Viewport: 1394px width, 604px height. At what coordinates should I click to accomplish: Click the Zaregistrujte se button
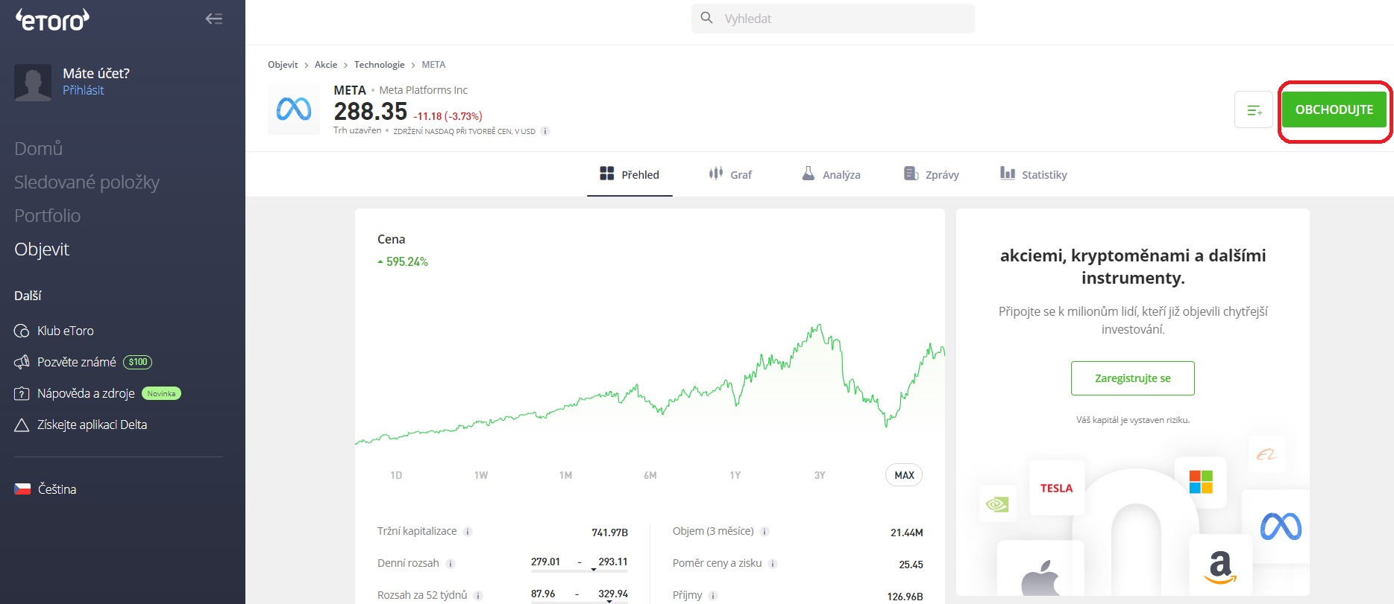(1132, 378)
